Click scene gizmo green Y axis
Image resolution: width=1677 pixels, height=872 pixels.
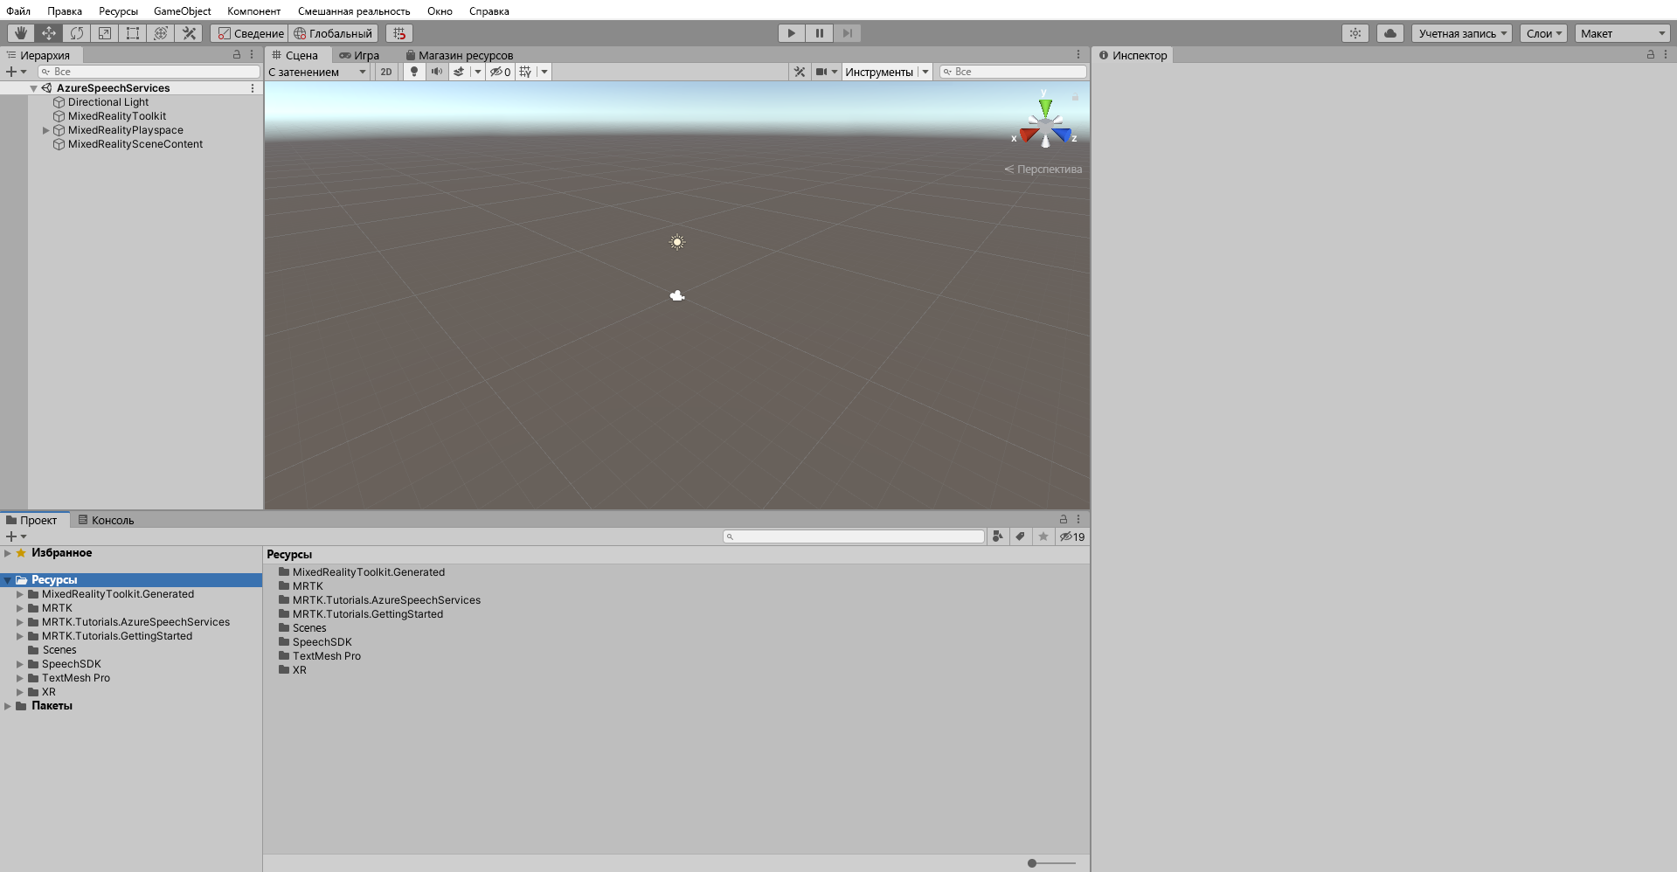point(1045,107)
